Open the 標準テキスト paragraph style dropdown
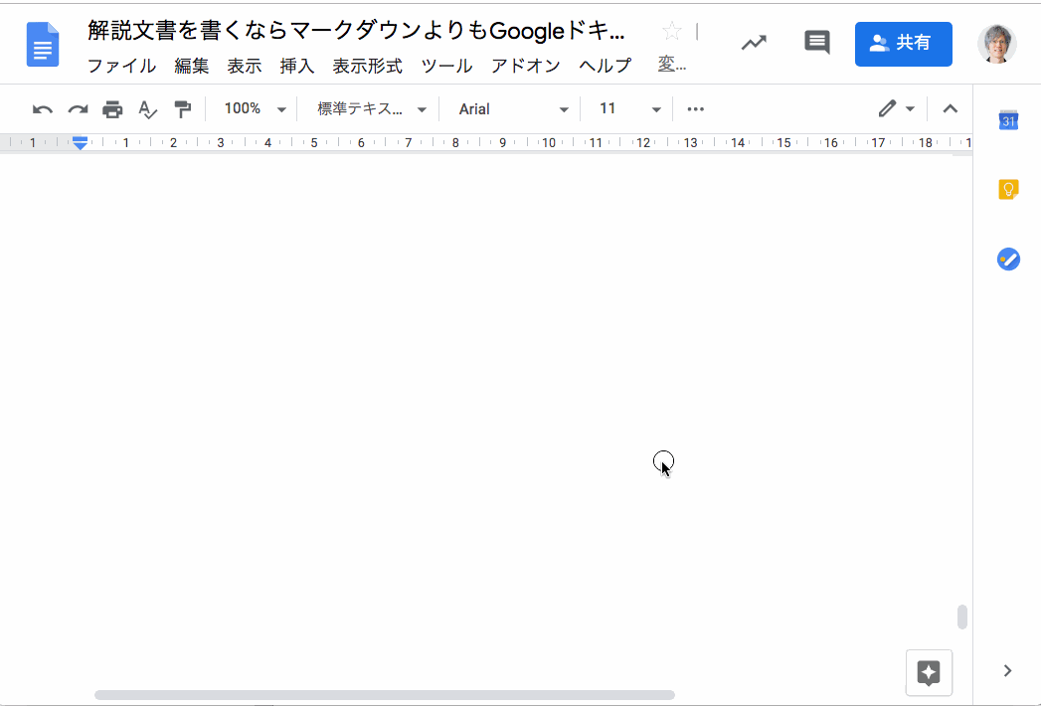 [371, 109]
